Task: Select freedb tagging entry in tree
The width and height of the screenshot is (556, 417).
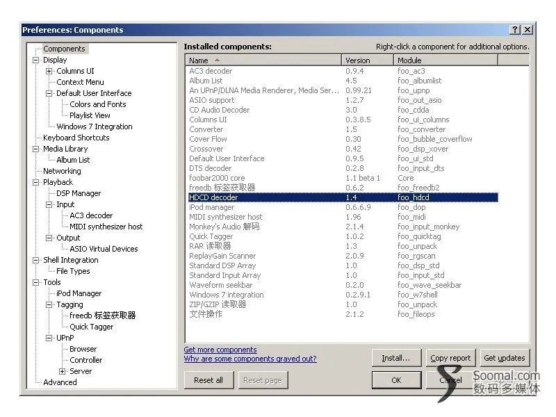Action: point(102,316)
